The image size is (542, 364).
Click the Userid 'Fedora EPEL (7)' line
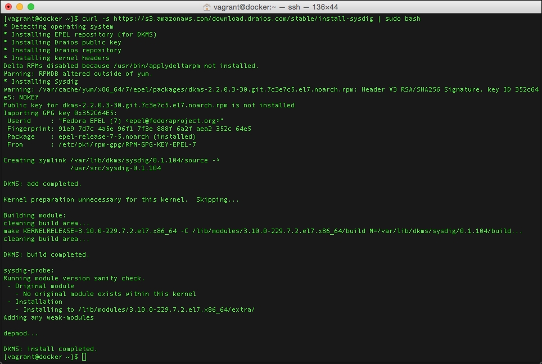click(x=115, y=121)
